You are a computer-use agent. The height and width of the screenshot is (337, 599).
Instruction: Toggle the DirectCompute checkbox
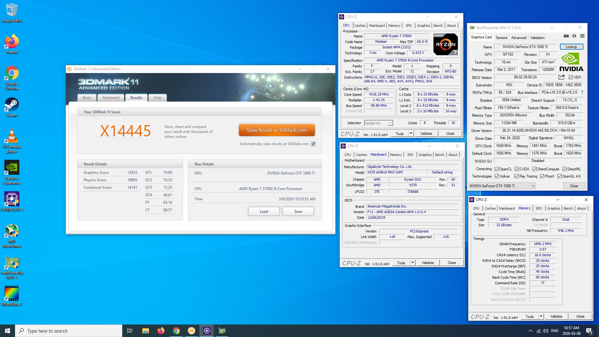534,169
